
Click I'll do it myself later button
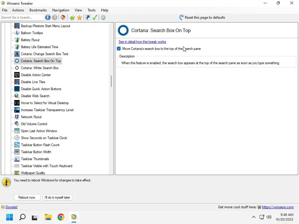58,197
